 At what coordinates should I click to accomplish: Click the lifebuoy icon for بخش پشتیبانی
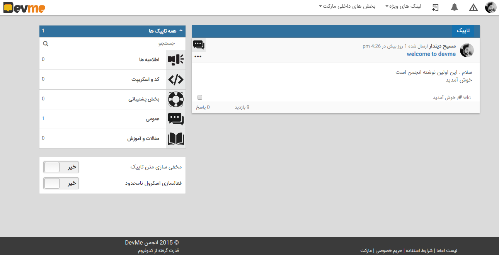176,99
